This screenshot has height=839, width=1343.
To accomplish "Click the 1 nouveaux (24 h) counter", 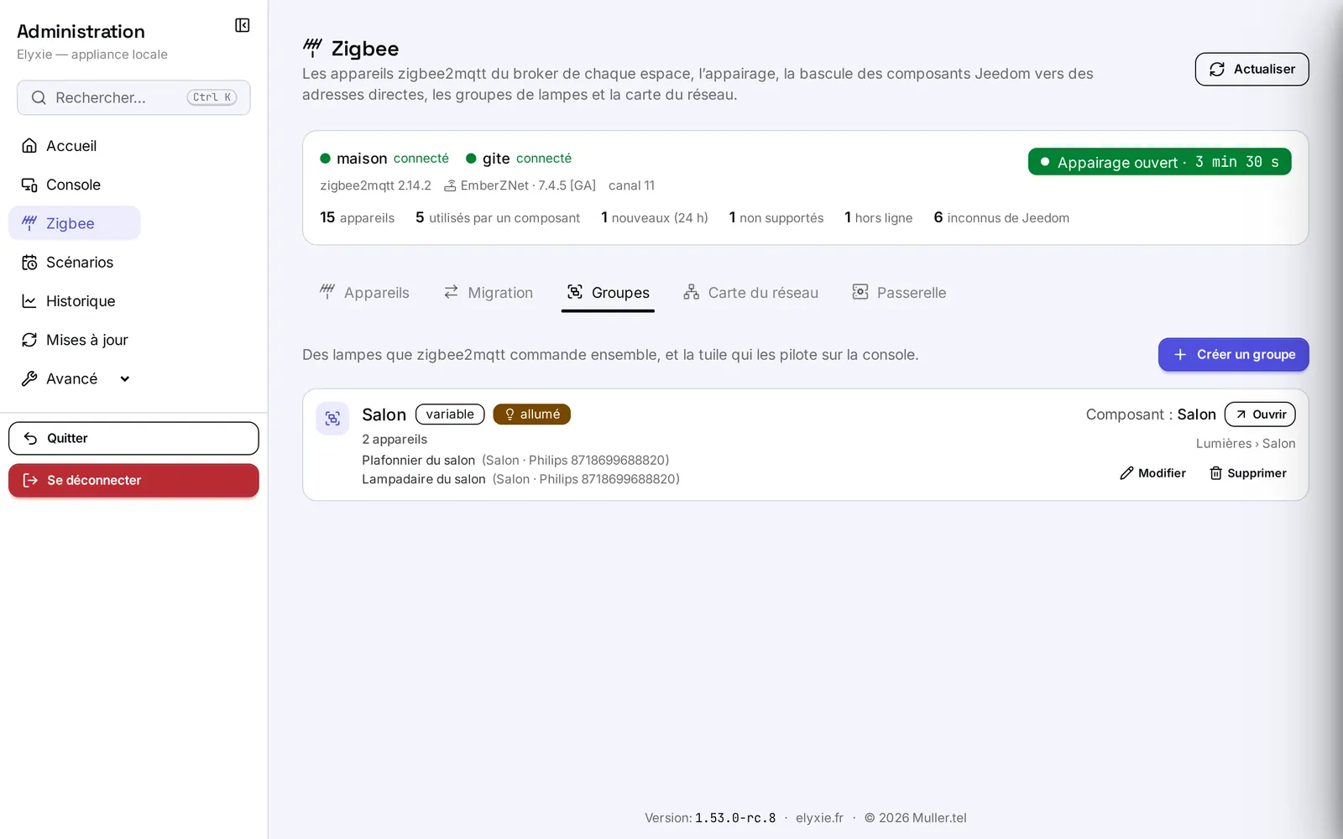I will coord(655,217).
